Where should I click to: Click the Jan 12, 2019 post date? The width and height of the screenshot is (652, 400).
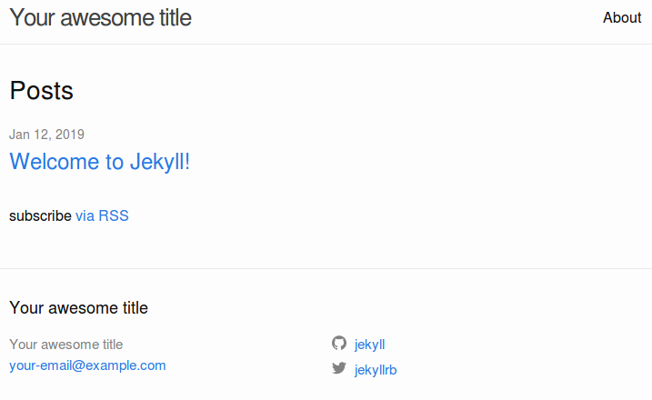[47, 135]
